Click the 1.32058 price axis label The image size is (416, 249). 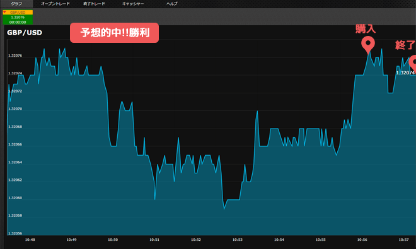[15, 216]
